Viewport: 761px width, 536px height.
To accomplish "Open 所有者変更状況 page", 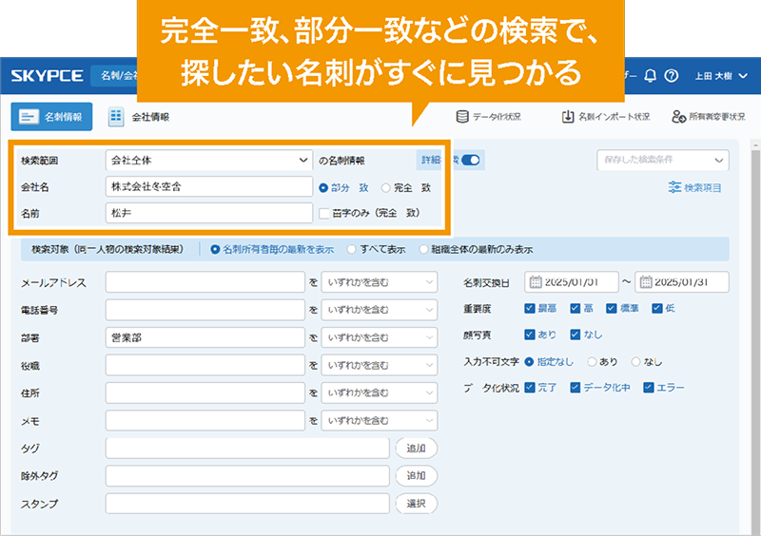I will [x=709, y=116].
